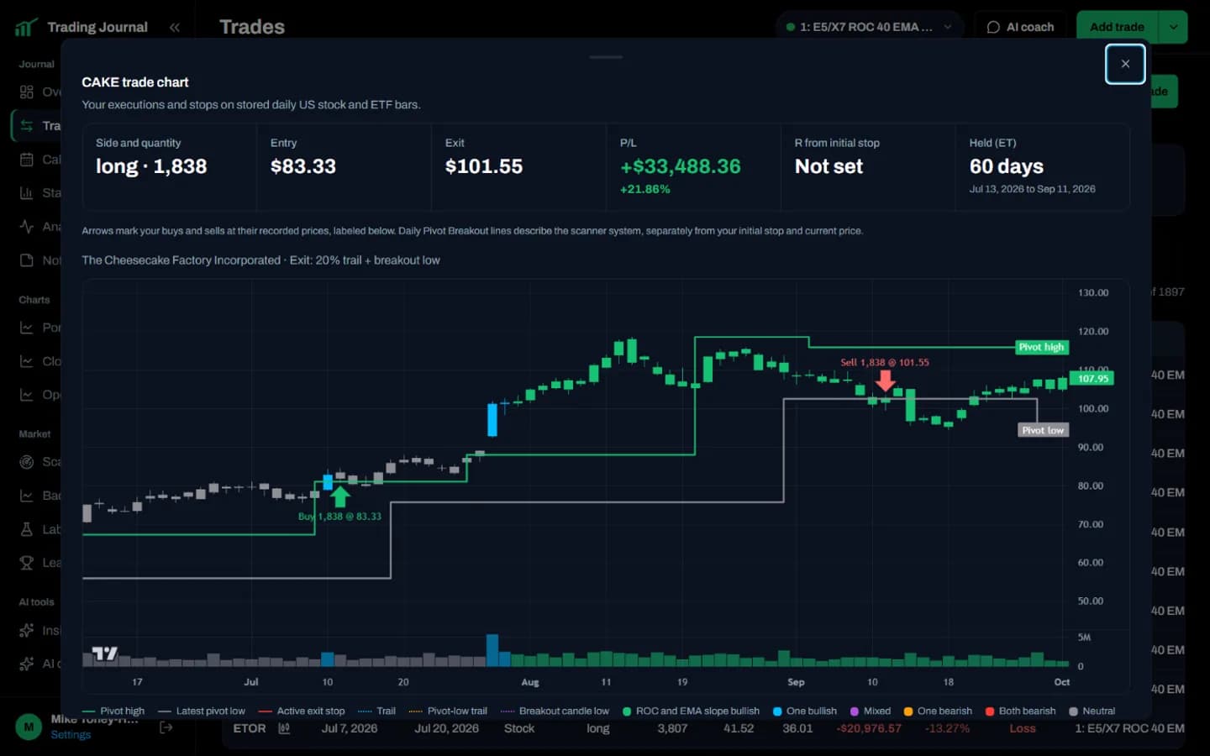
Task: Open the Backtest chart icon under Market
Action: (27, 496)
